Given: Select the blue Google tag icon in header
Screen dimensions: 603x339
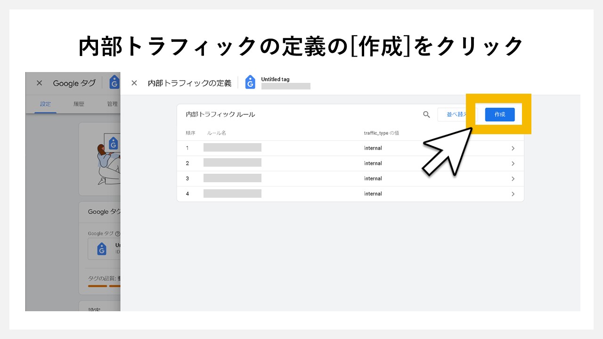Looking at the screenshot, I should (x=114, y=83).
